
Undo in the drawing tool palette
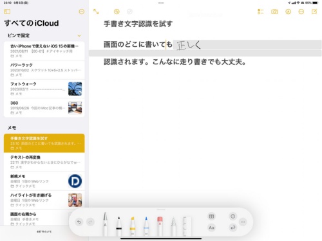79,222
